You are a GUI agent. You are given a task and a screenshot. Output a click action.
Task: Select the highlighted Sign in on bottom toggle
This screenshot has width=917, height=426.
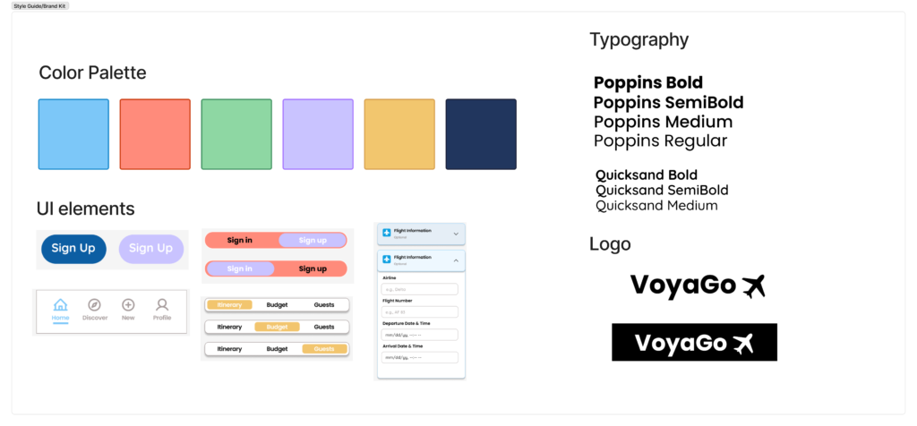240,268
